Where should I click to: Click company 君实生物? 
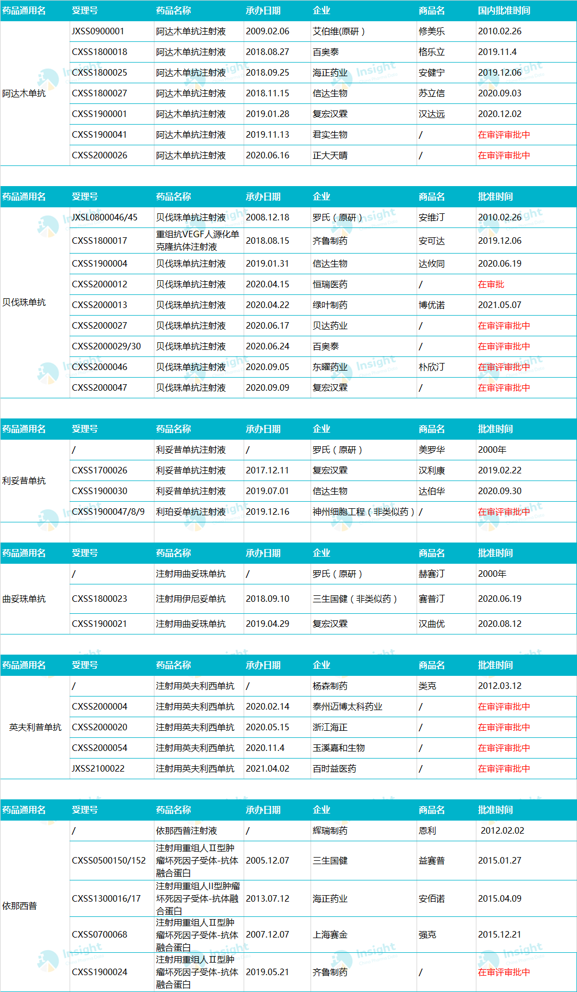coord(330,135)
